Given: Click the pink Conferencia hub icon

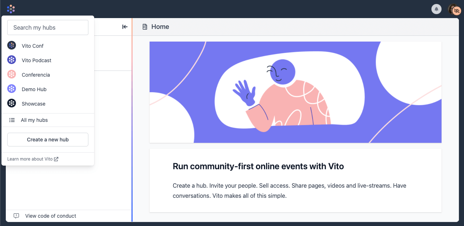Looking at the screenshot, I should coord(12,74).
